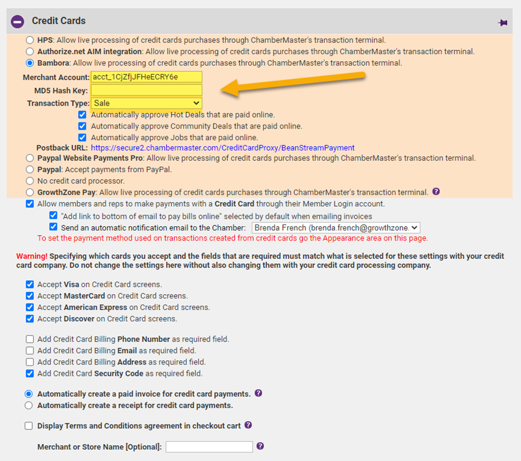Toggle Accept MasterCard checkbox
The image size is (521, 461).
[30, 296]
